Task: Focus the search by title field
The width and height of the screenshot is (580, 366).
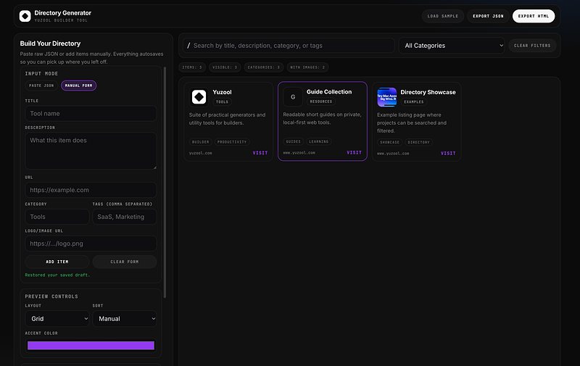Action: (289, 46)
